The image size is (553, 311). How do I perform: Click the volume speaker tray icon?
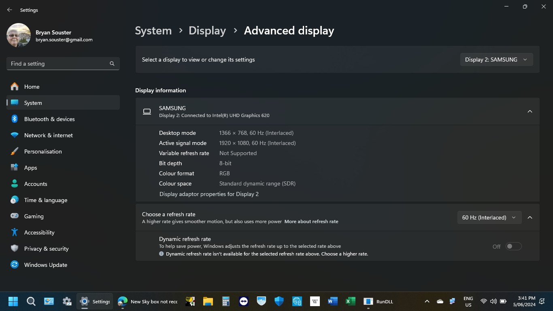pyautogui.click(x=493, y=301)
